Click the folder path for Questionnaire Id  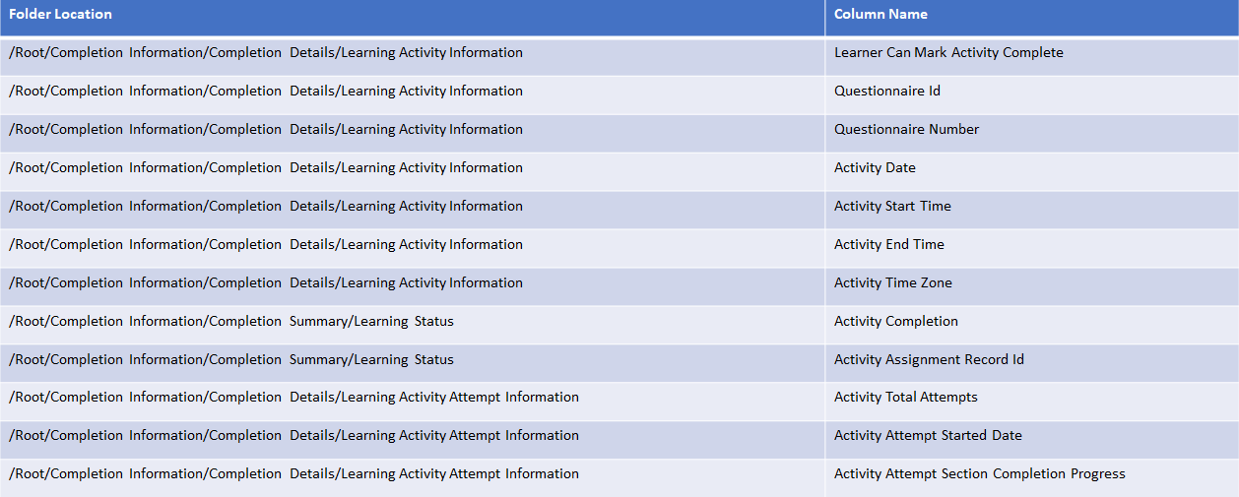click(x=266, y=92)
